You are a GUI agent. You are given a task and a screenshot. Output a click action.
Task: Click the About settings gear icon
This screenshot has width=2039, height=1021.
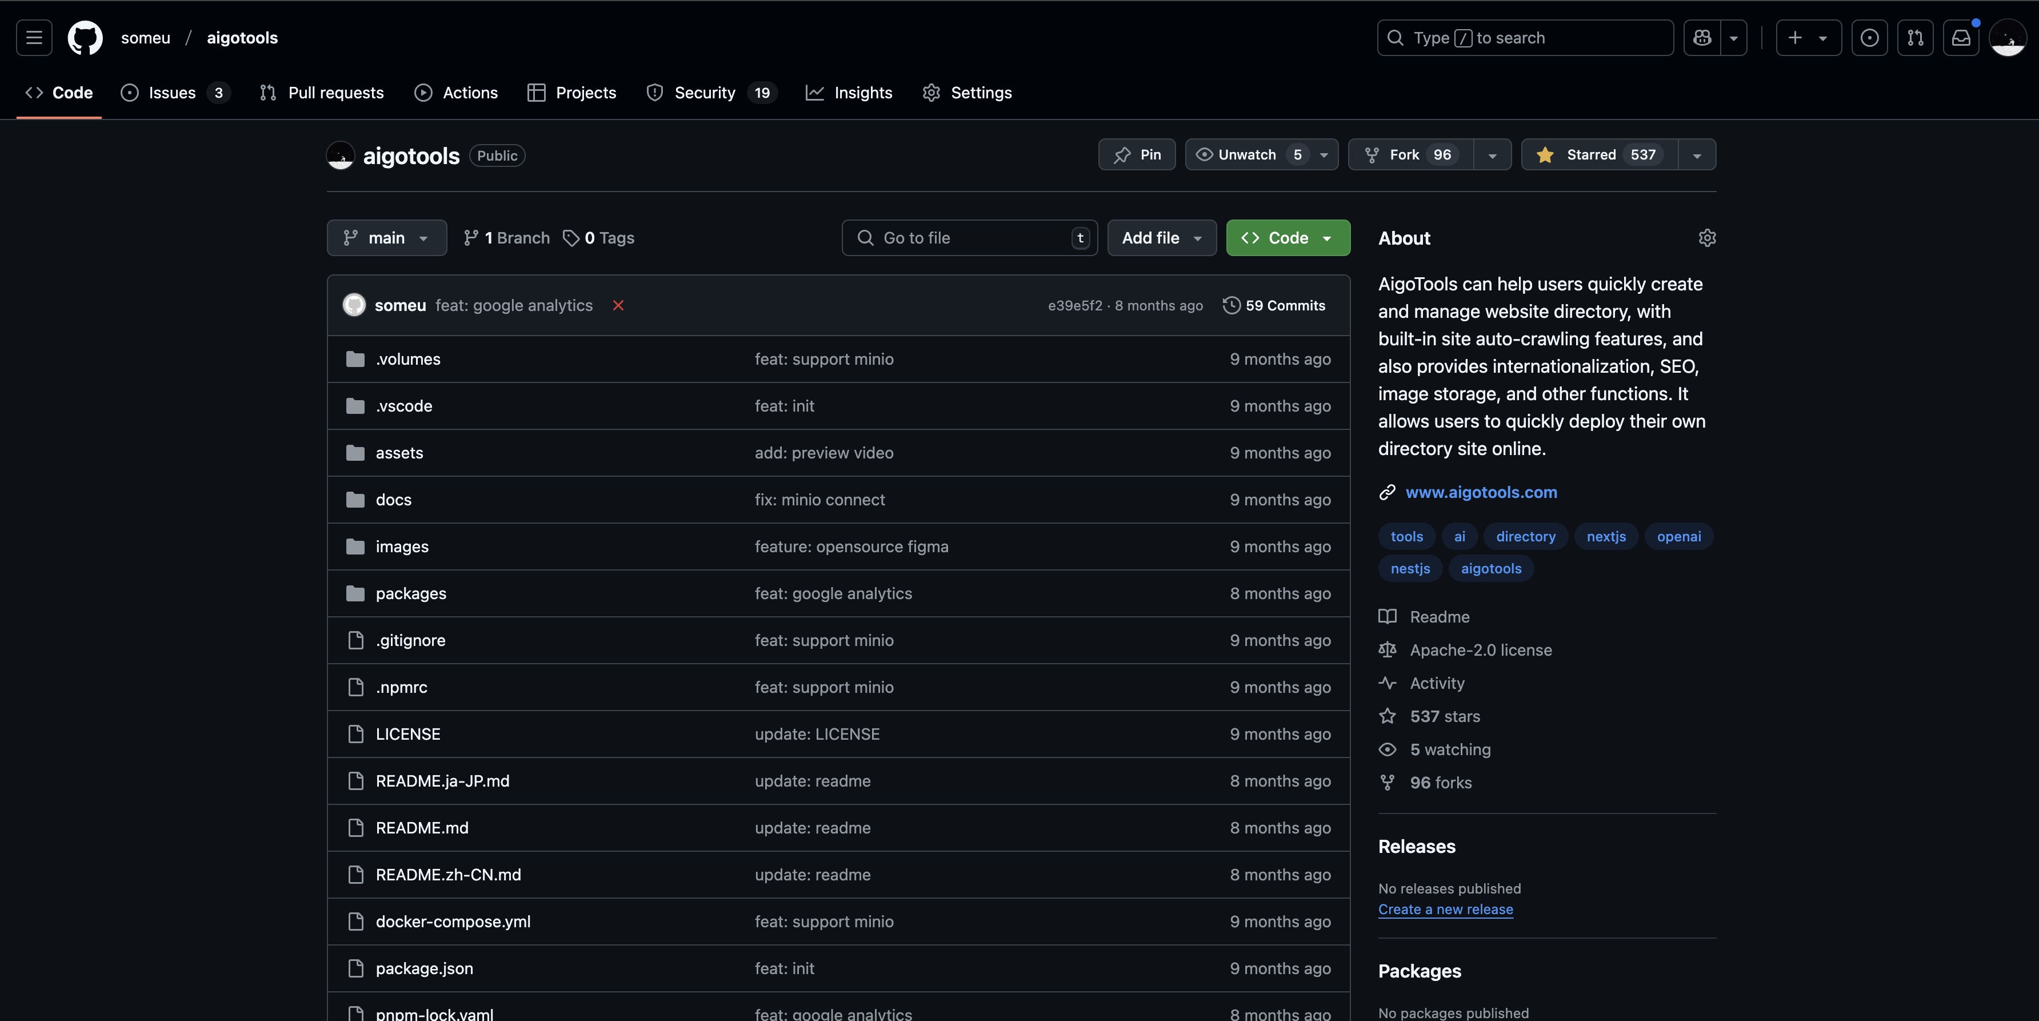click(x=1708, y=238)
